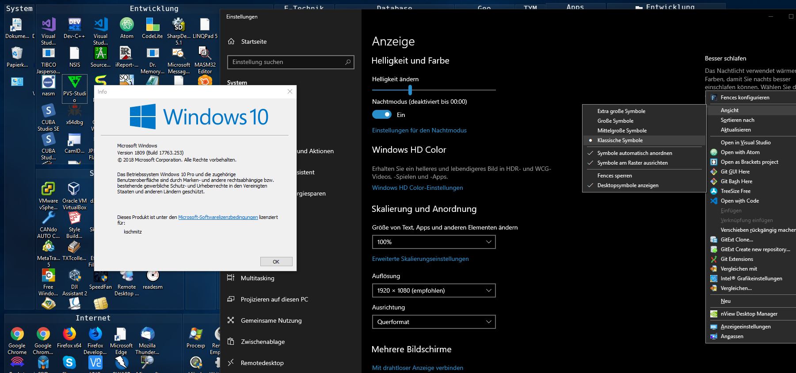Open SharpDevelop 5.1 desktop icon
The width and height of the screenshot is (796, 373).
click(x=179, y=31)
